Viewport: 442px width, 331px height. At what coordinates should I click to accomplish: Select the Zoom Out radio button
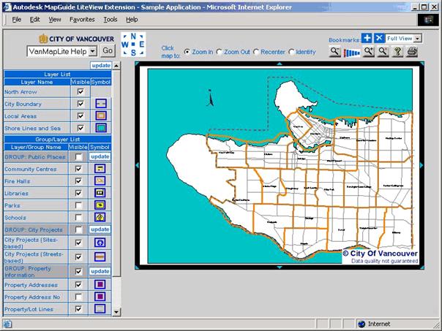click(219, 52)
